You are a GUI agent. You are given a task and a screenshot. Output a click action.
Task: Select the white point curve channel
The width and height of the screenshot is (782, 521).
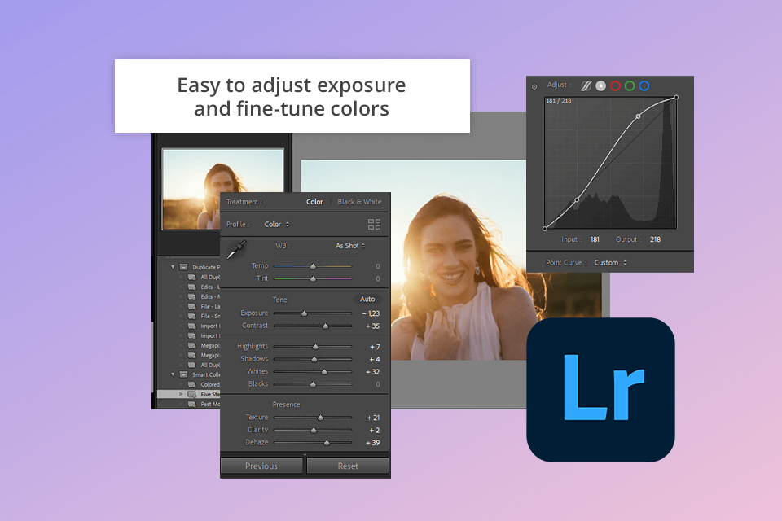click(x=601, y=85)
